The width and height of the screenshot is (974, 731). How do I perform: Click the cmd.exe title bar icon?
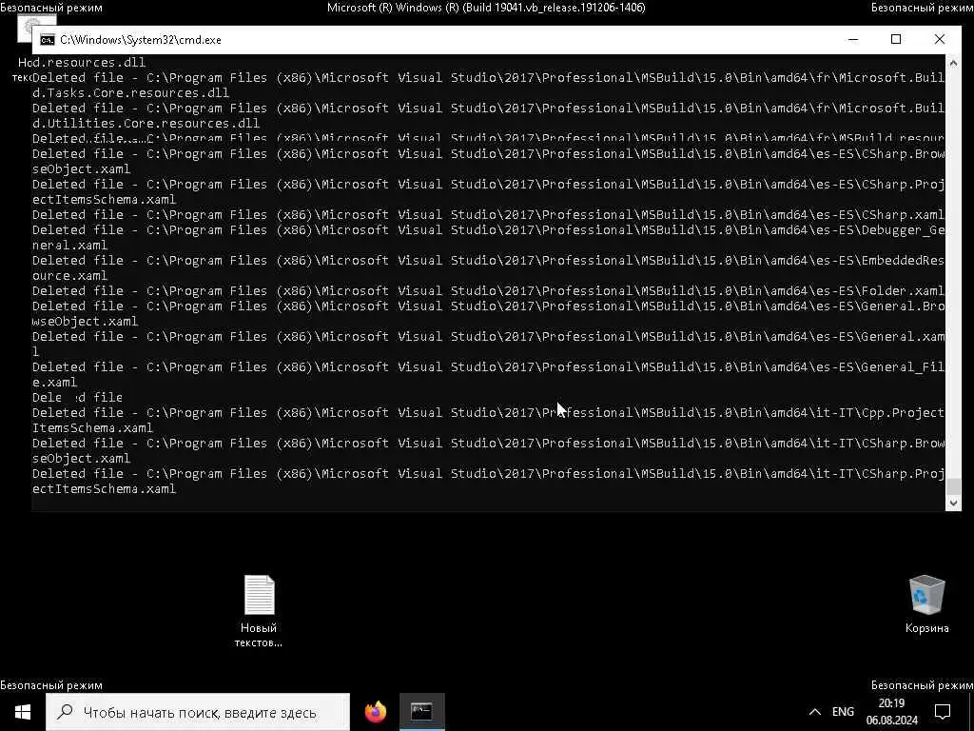48,40
